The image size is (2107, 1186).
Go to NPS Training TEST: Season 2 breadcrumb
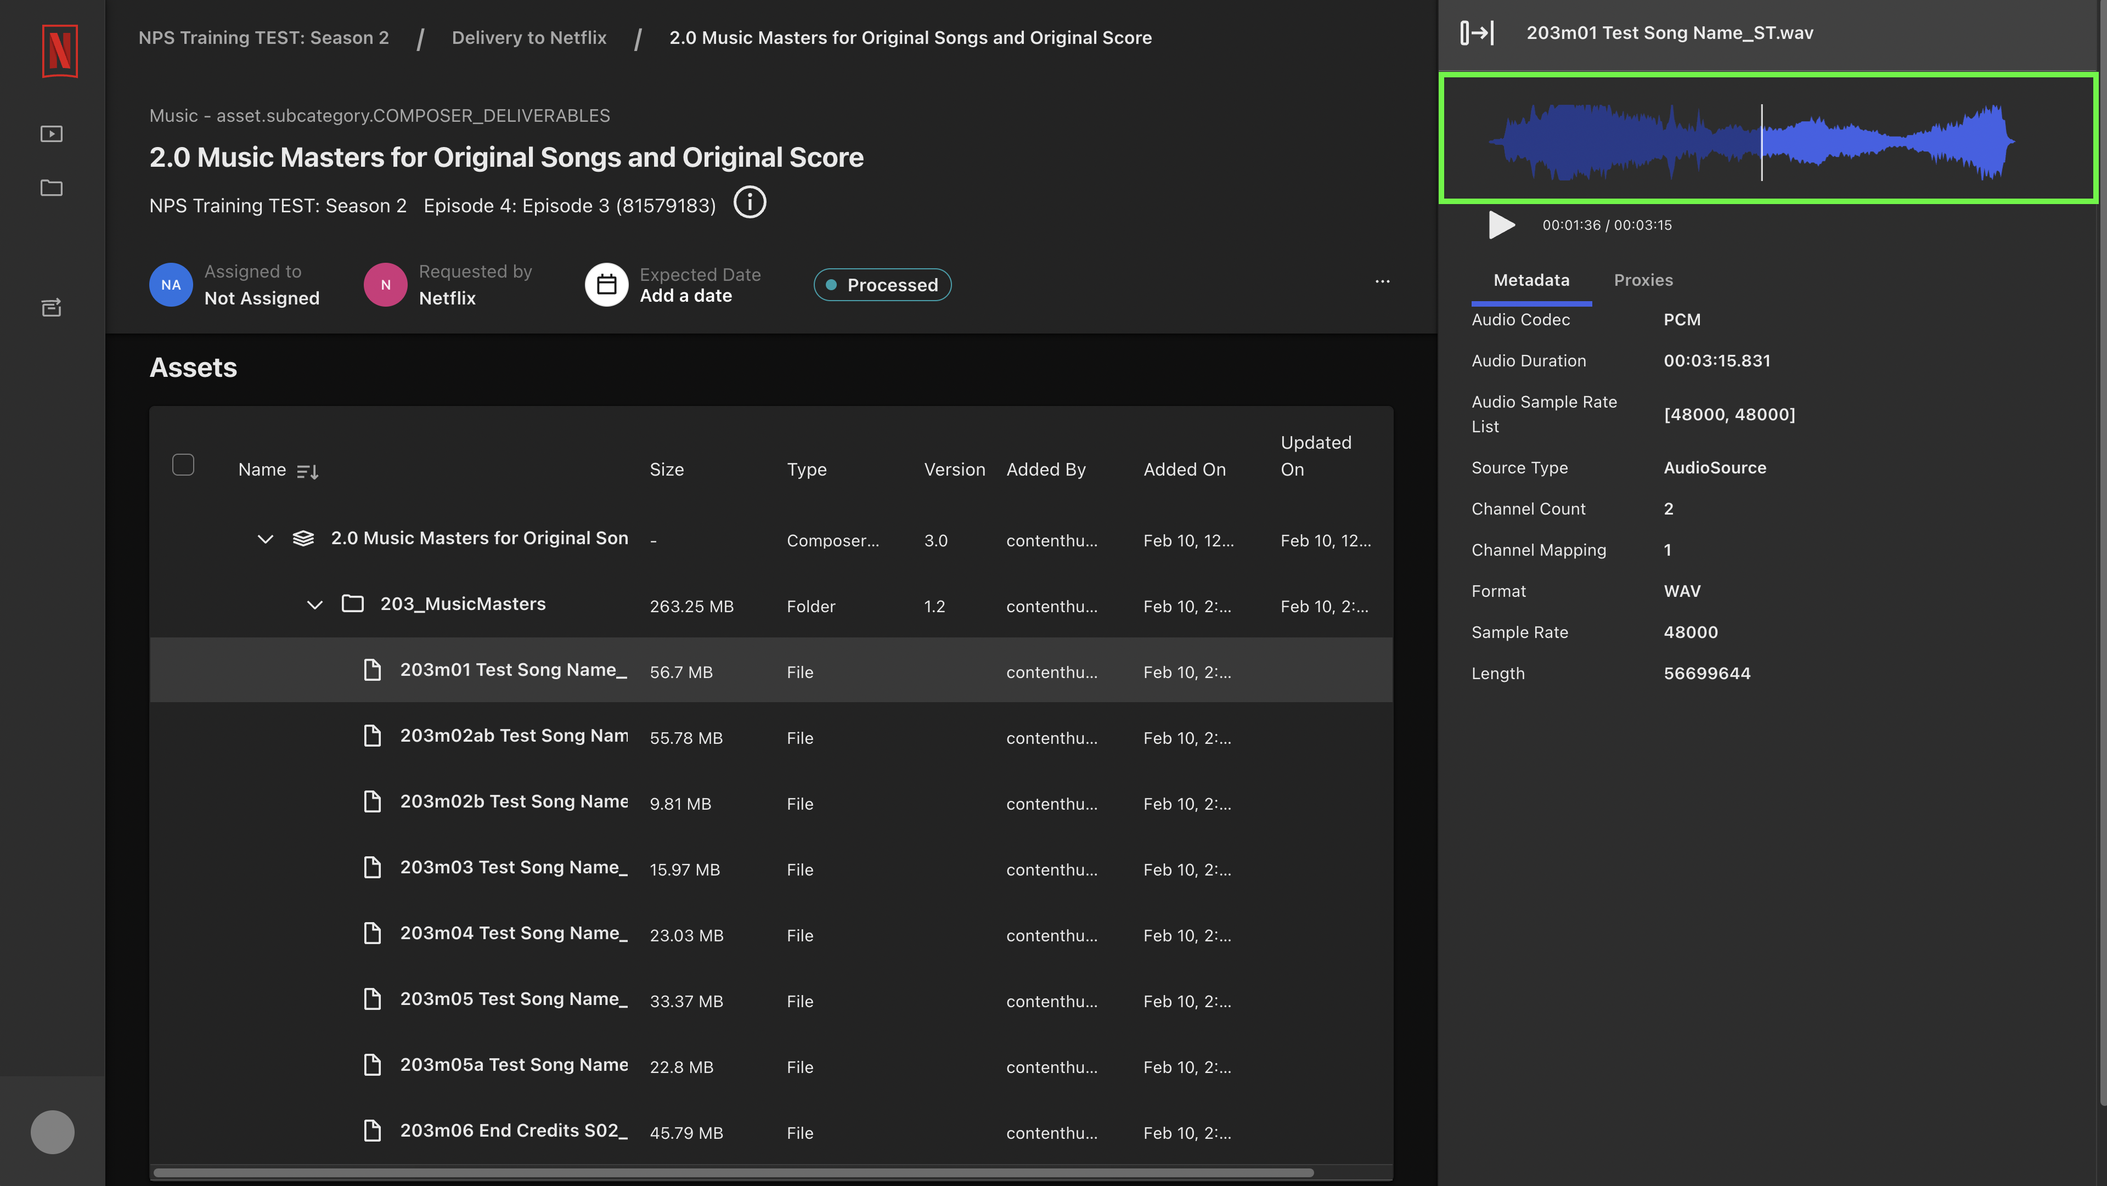[263, 38]
